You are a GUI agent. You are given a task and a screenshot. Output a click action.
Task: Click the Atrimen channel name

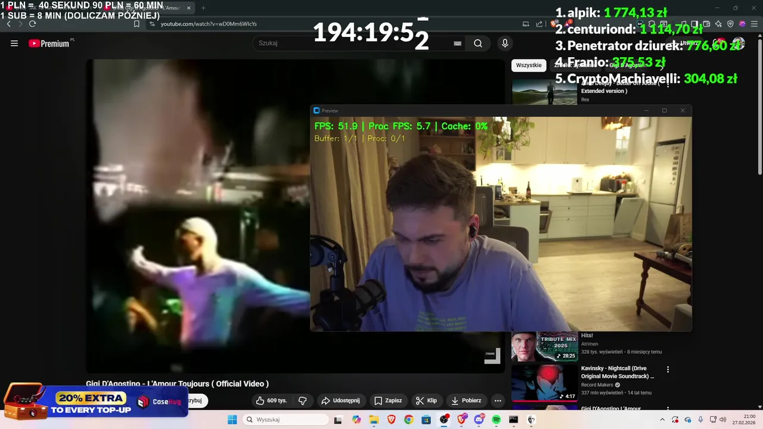[590, 344]
